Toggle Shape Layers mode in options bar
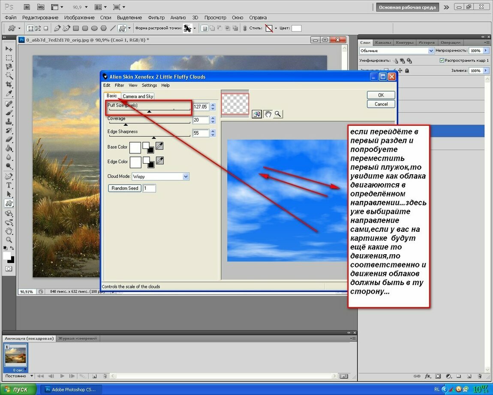The width and height of the screenshot is (493, 395). point(30,28)
